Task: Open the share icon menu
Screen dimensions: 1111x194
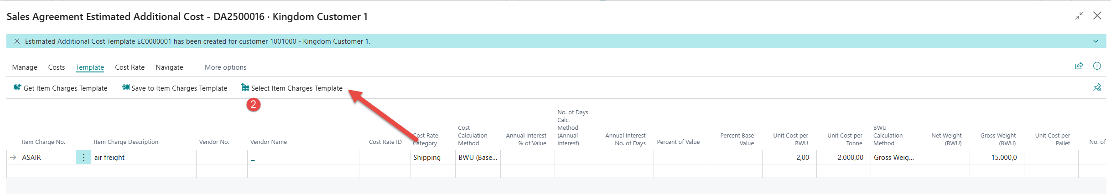Action: tap(1079, 66)
